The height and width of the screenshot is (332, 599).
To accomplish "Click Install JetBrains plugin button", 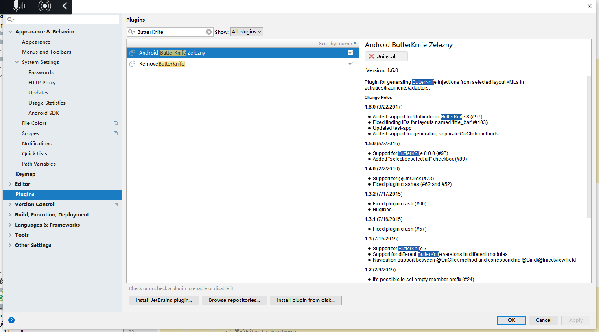I will click(x=164, y=300).
